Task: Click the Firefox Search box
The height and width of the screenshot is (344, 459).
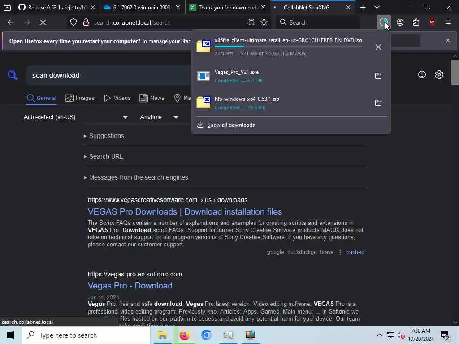Action: coord(318,22)
